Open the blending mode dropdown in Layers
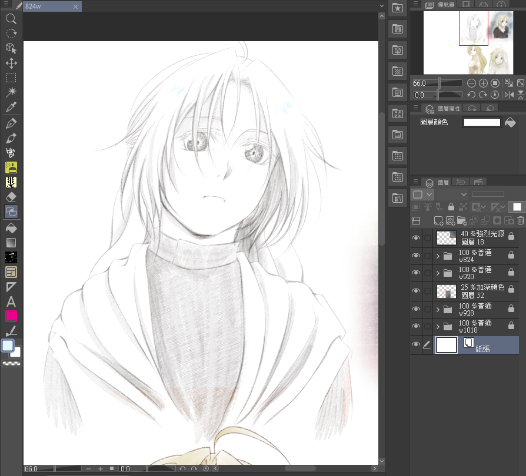 (x=452, y=195)
